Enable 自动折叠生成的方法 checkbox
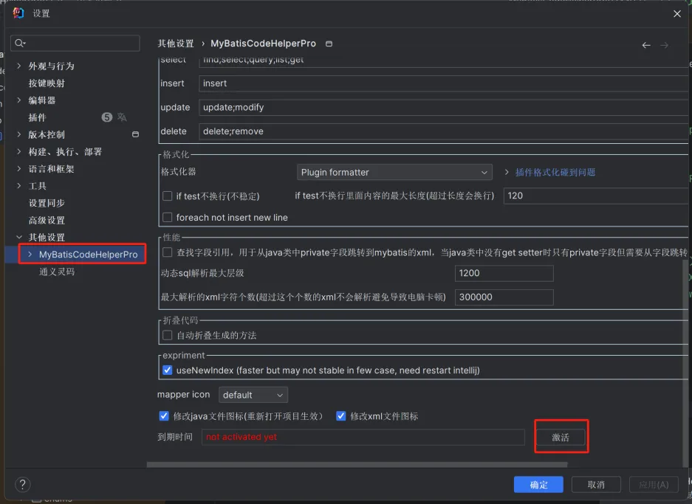 click(167, 335)
